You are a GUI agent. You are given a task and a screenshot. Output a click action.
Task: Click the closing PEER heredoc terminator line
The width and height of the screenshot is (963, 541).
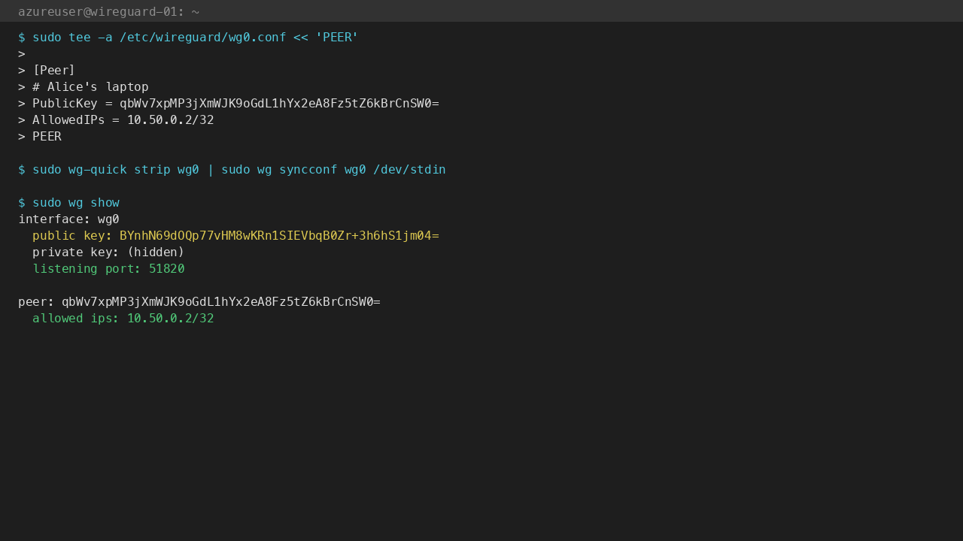(x=40, y=137)
